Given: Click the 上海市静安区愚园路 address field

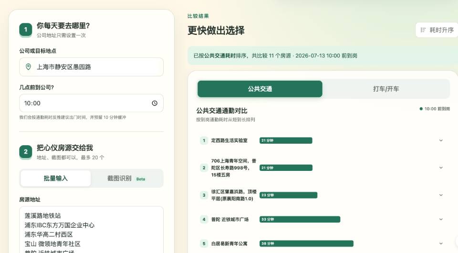Looking at the screenshot, I should 92,67.
